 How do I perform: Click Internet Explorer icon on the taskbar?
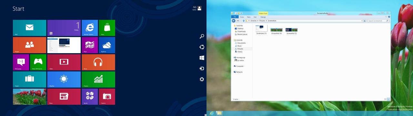[212, 113]
